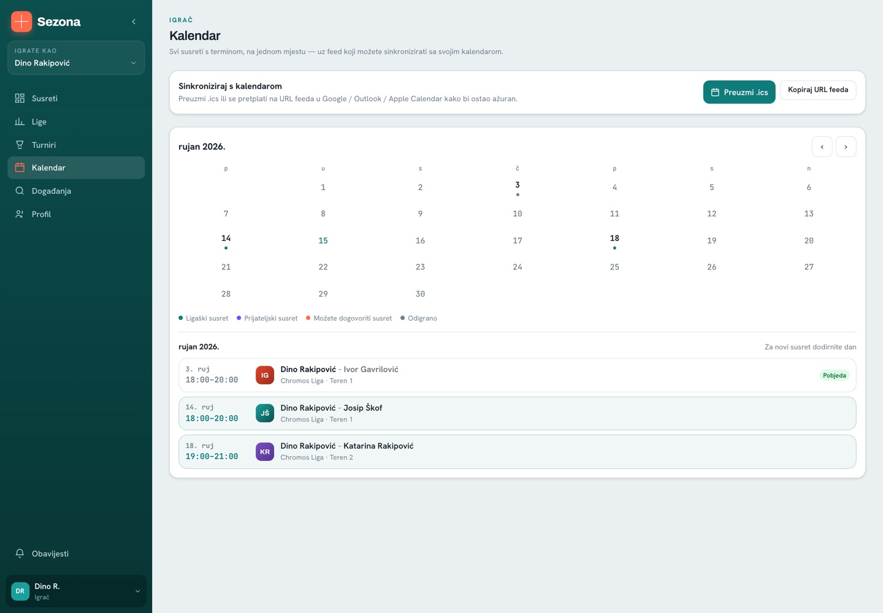883x613 pixels.
Task: Click the Profil person icon
Action: coord(20,214)
